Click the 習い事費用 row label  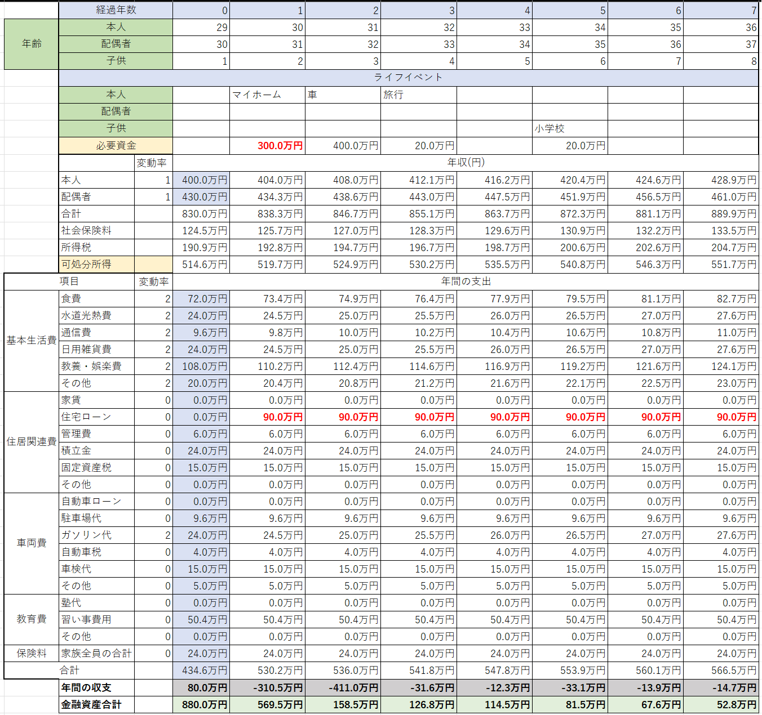pos(96,619)
